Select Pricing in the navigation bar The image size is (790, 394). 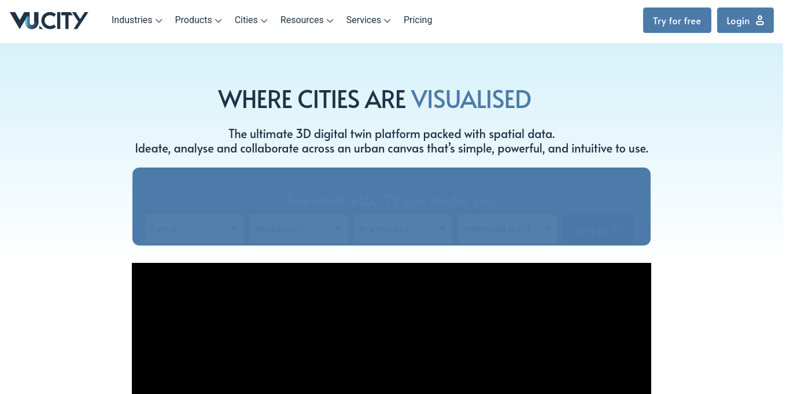click(x=418, y=20)
